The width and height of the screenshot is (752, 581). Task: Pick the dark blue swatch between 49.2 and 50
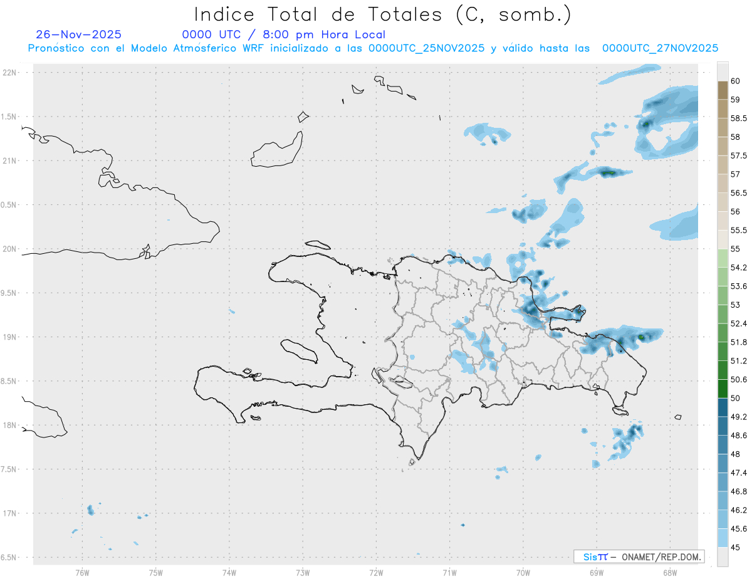pos(723,408)
